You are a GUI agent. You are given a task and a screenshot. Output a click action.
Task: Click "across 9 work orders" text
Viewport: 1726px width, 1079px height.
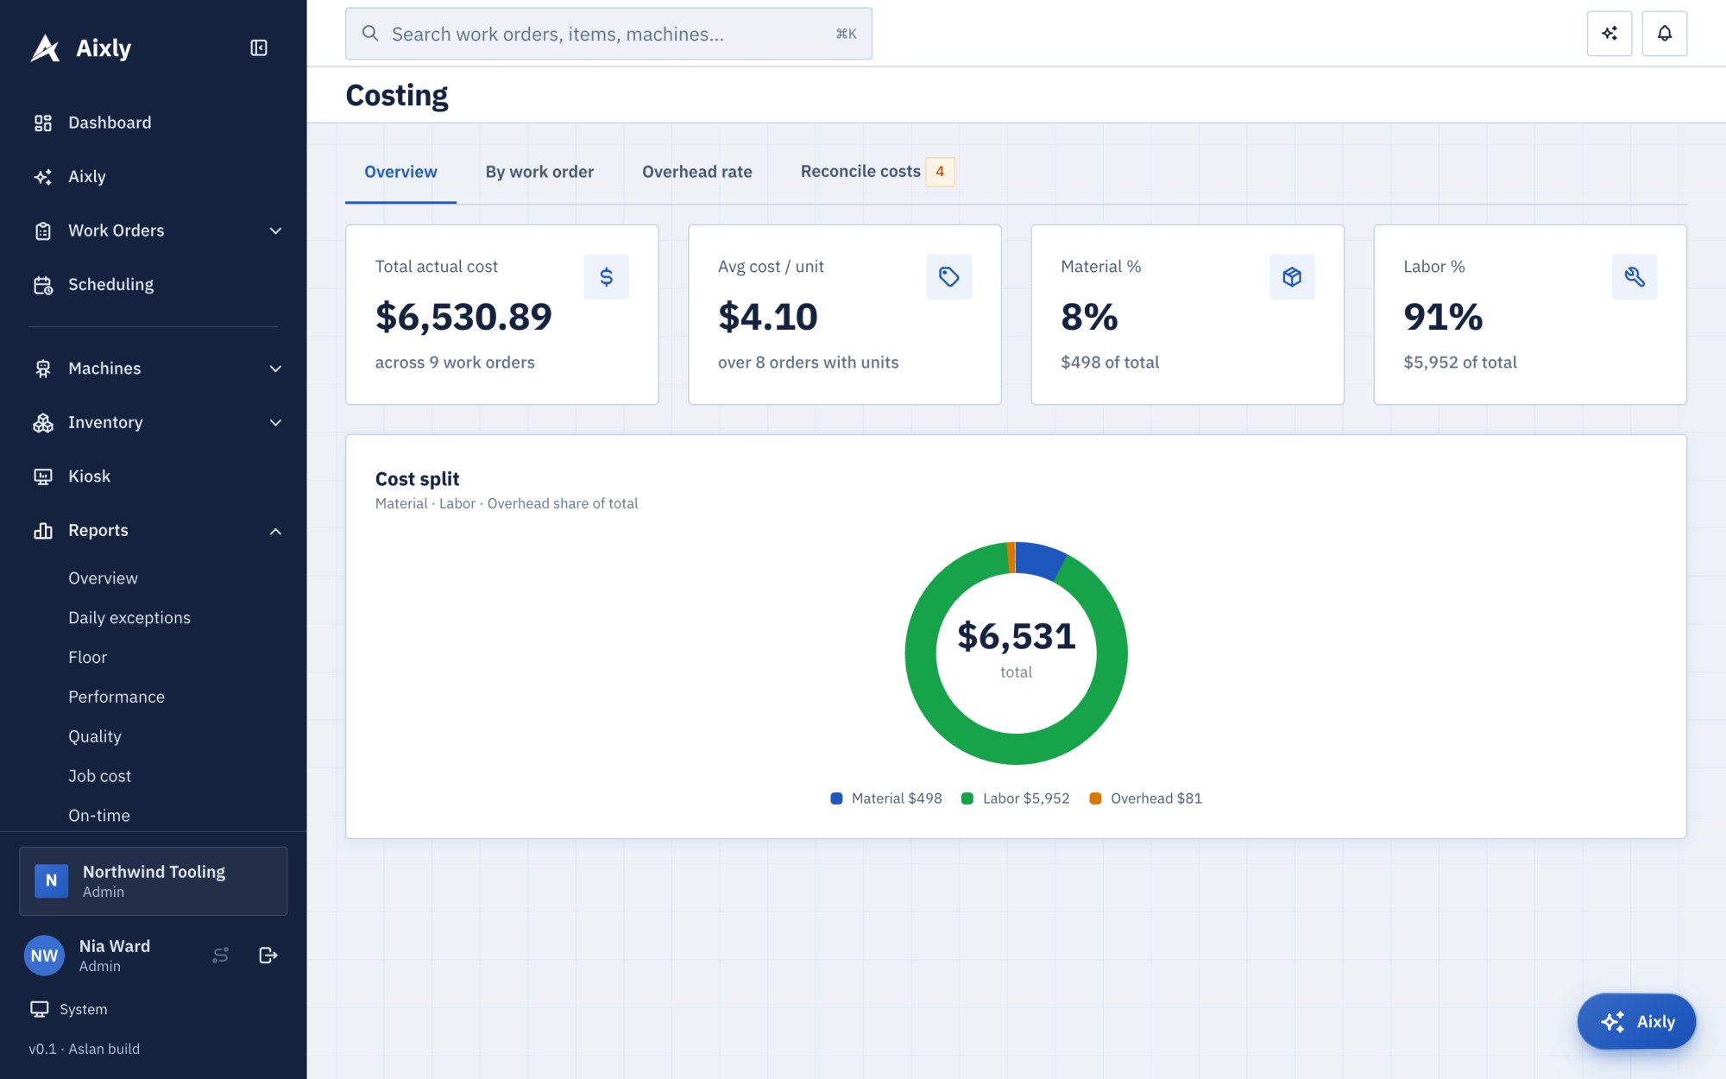(x=455, y=363)
